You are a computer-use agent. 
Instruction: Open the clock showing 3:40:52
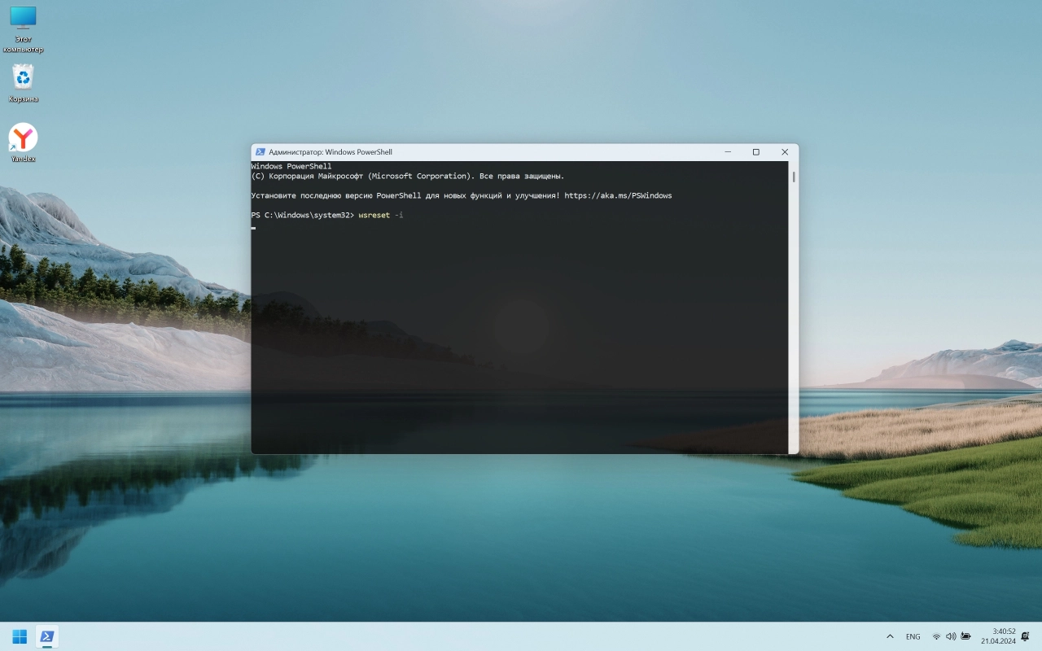click(1004, 631)
